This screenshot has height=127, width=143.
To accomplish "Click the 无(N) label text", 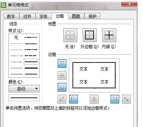I will coord(70,47).
